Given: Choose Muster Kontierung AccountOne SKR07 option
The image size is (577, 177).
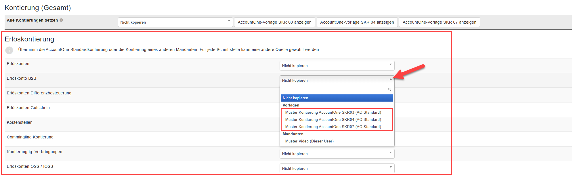Looking at the screenshot, I should [337, 127].
